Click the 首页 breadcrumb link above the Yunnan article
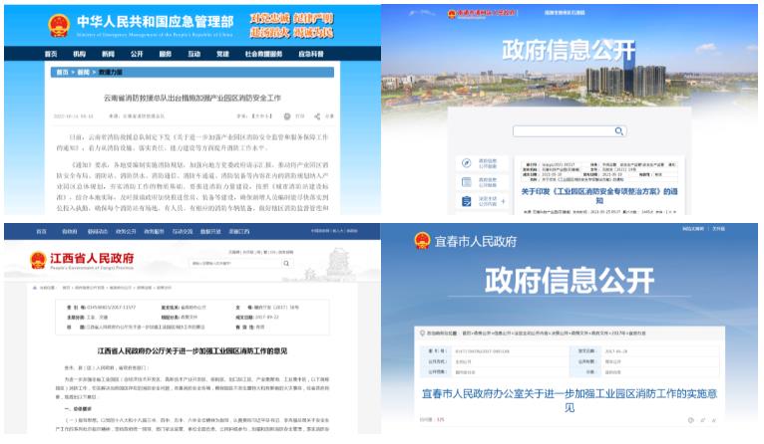 coord(63,73)
